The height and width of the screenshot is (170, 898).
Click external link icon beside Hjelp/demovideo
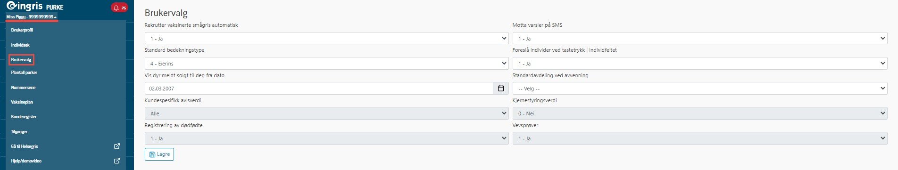point(117,161)
